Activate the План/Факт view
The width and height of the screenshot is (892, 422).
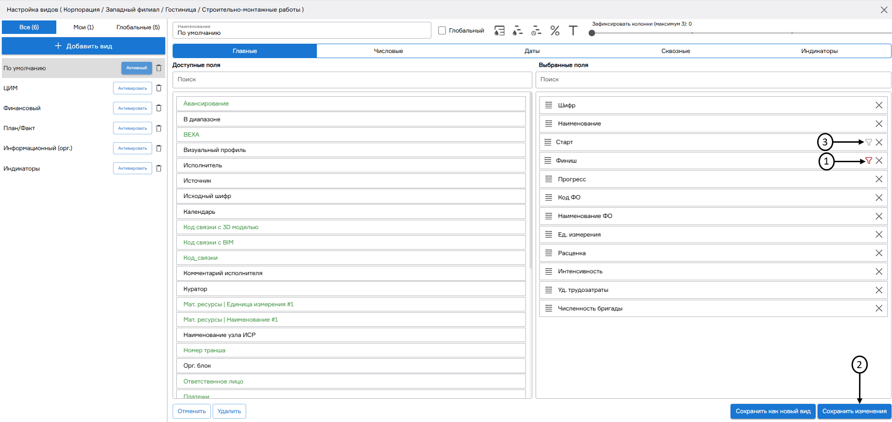[x=132, y=128]
